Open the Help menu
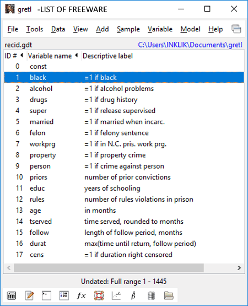 215,29
